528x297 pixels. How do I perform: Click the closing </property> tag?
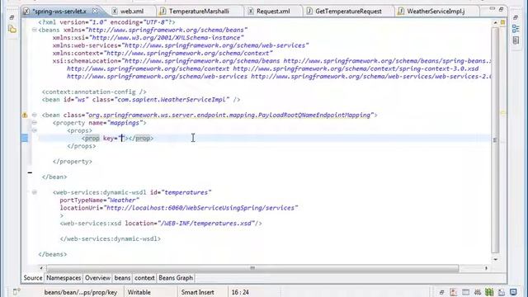pyautogui.click(x=73, y=162)
